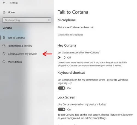Open Permissions & History

(20, 46)
